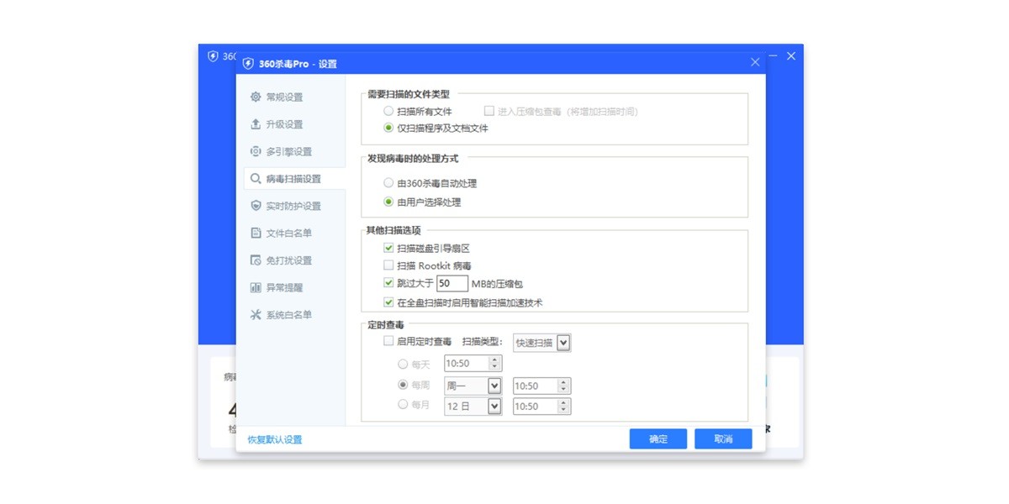1009x504 pixels.
Task: Open 异常提醒 via the bar chart icon
Action: click(256, 287)
